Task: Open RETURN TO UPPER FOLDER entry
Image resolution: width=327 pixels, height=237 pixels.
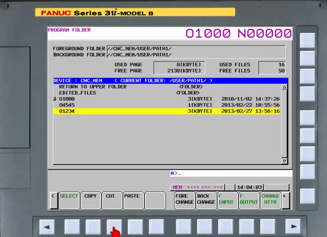Action: (167, 87)
